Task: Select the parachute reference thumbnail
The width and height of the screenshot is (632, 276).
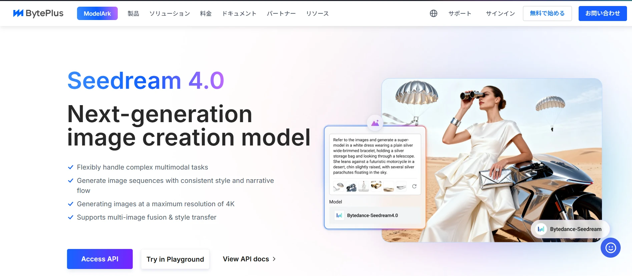Action: (338, 186)
